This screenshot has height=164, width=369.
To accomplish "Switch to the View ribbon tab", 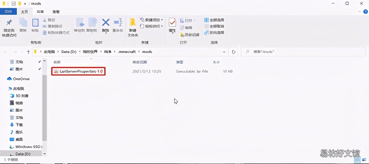I will [56, 12].
